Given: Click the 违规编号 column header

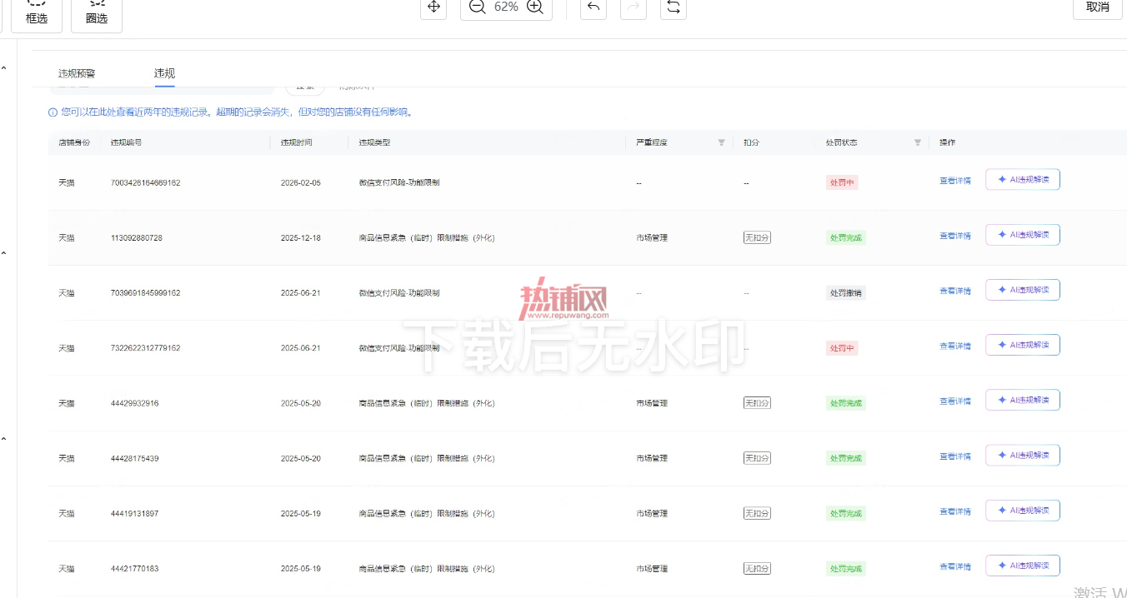Looking at the screenshot, I should point(126,142).
